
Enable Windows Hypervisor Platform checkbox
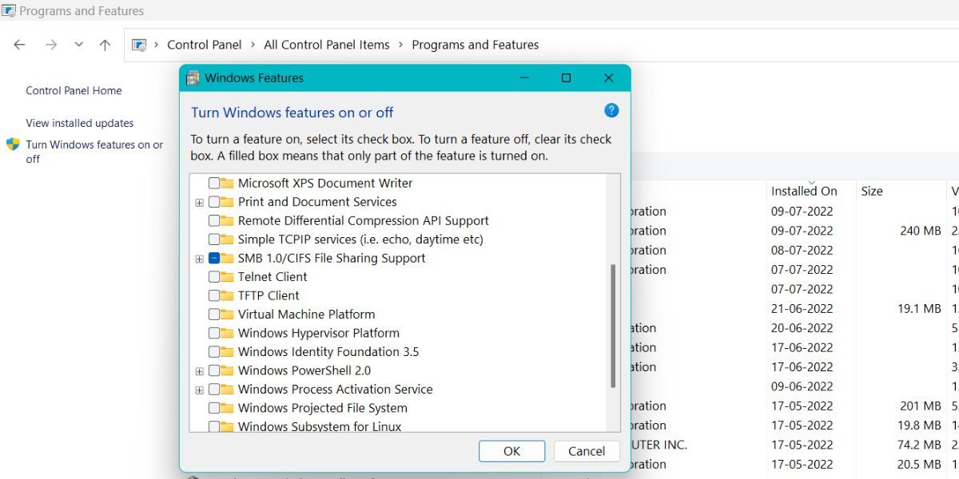click(214, 333)
